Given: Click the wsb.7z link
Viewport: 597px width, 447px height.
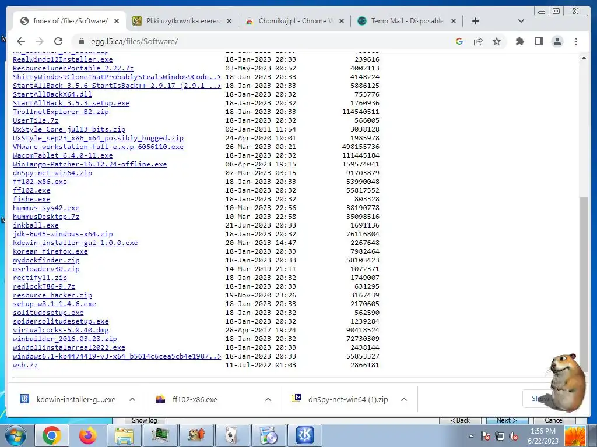Looking at the screenshot, I should [25, 366].
